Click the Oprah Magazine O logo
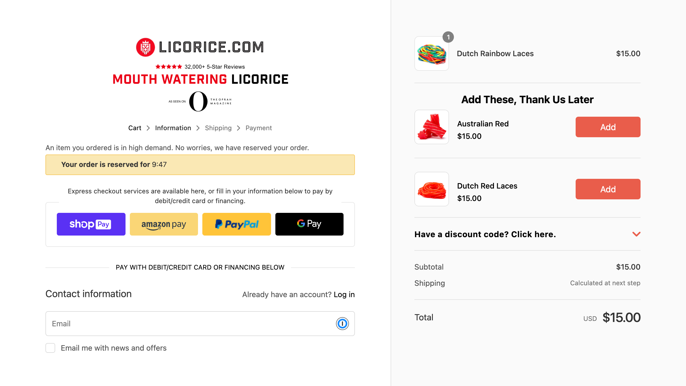The image size is (686, 386). [198, 101]
